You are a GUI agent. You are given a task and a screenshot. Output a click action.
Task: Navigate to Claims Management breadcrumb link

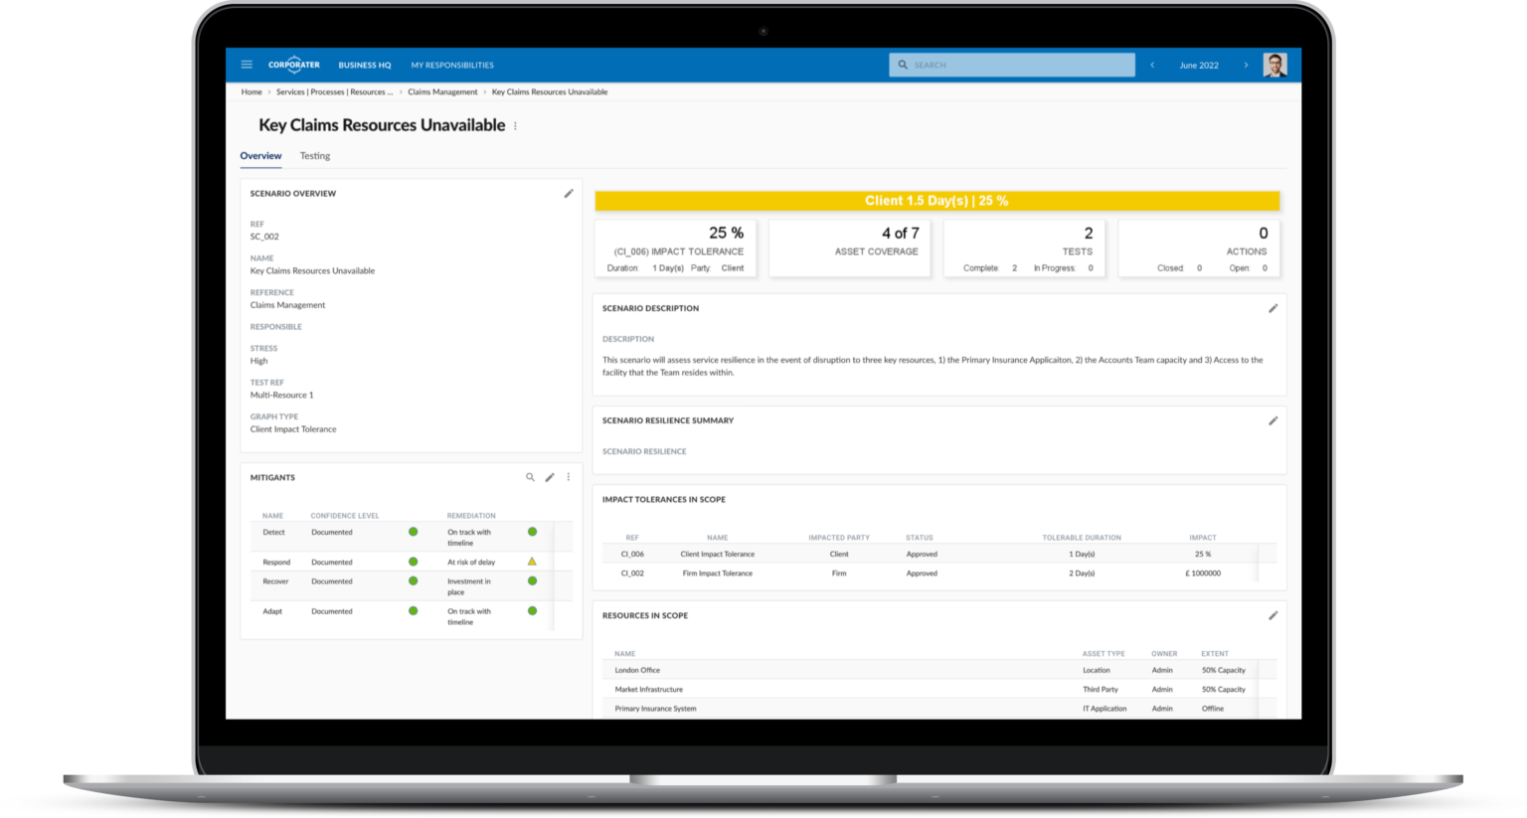click(441, 91)
